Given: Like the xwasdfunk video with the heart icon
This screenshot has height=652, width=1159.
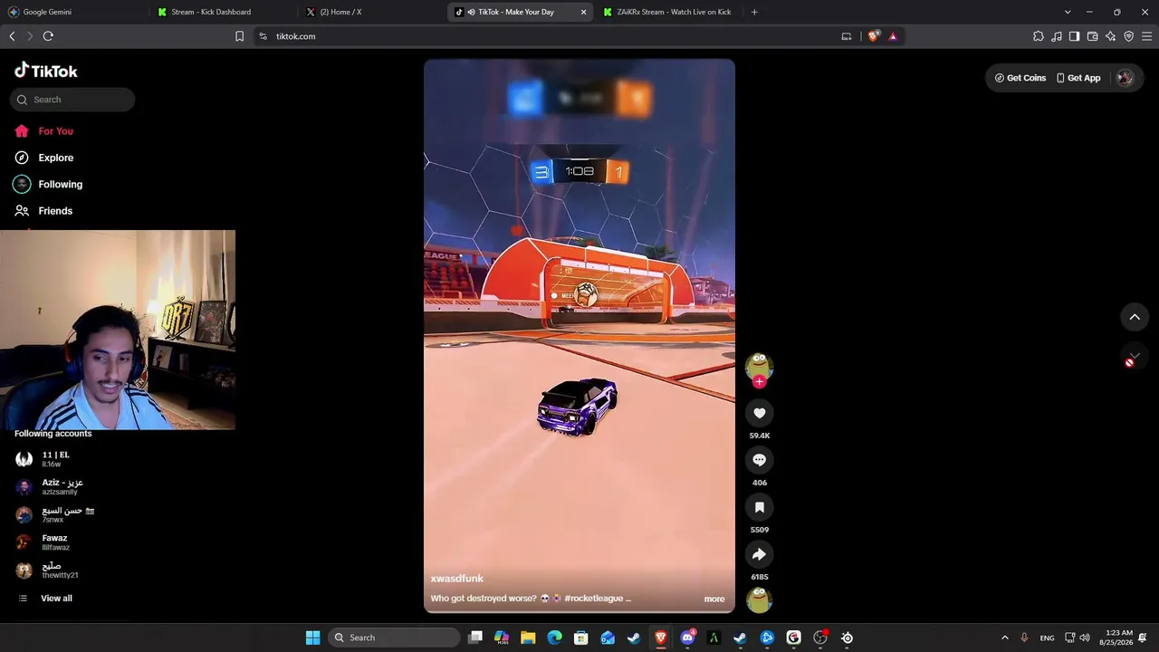Looking at the screenshot, I should (759, 413).
